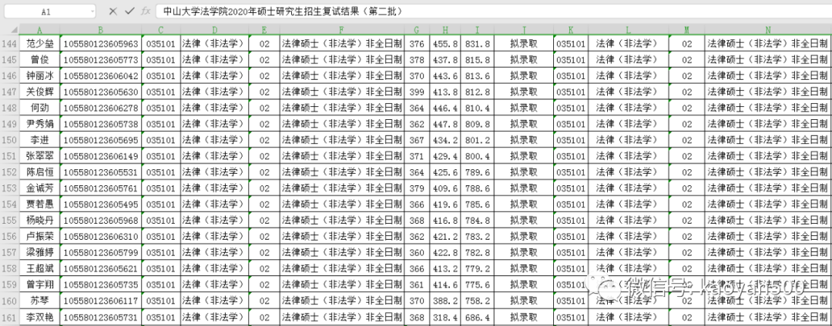The image size is (832, 326).
Task: Select row header 150
Action: [9, 140]
